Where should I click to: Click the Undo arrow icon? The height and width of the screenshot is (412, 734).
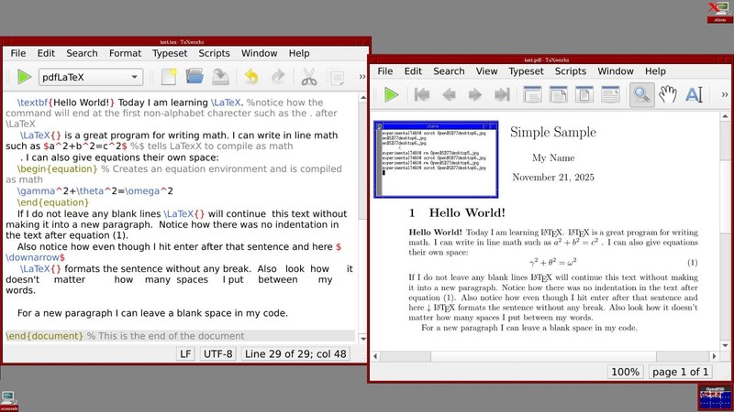[251, 77]
